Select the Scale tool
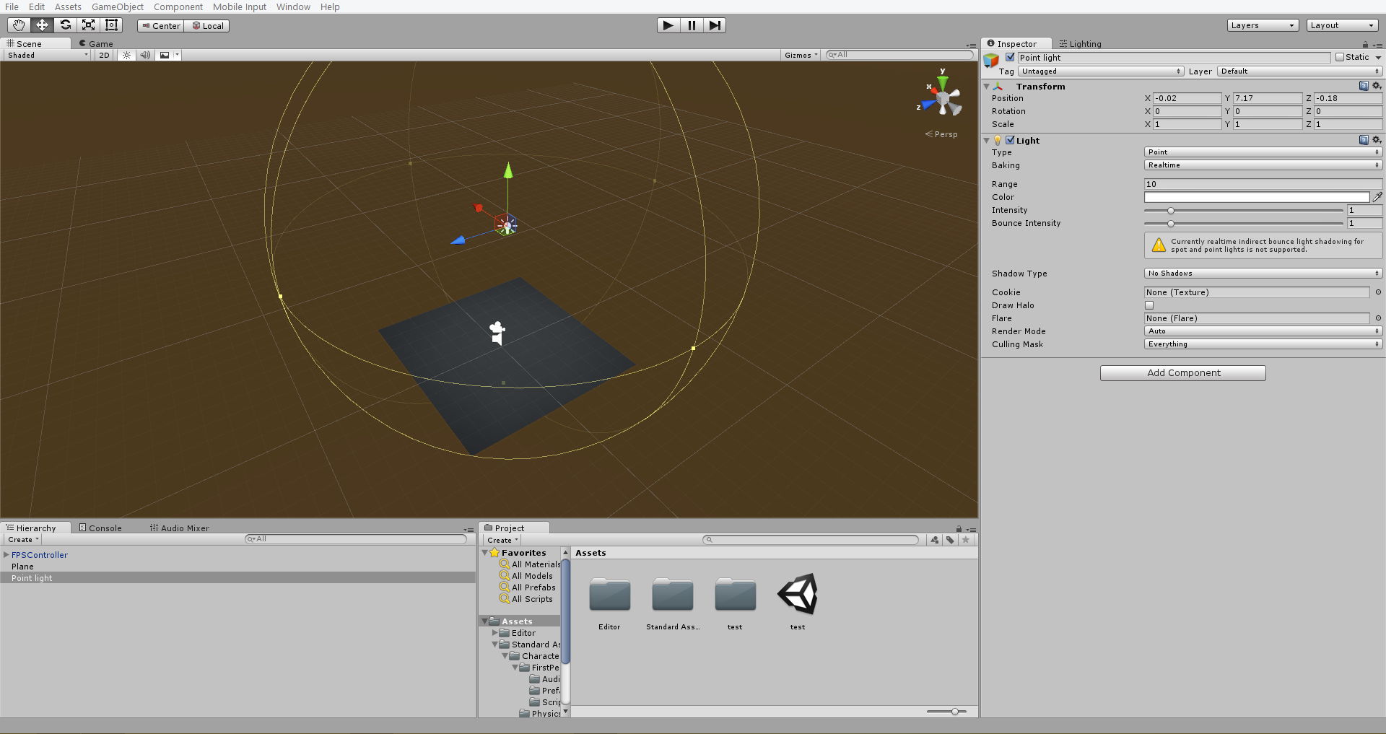 [x=88, y=25]
